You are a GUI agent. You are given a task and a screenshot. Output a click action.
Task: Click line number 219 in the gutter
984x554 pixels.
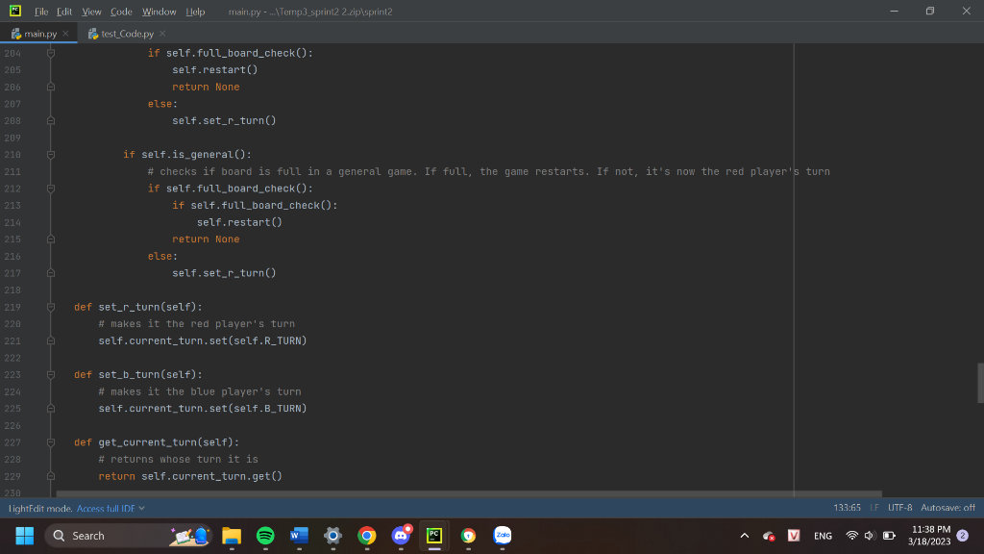[12, 307]
